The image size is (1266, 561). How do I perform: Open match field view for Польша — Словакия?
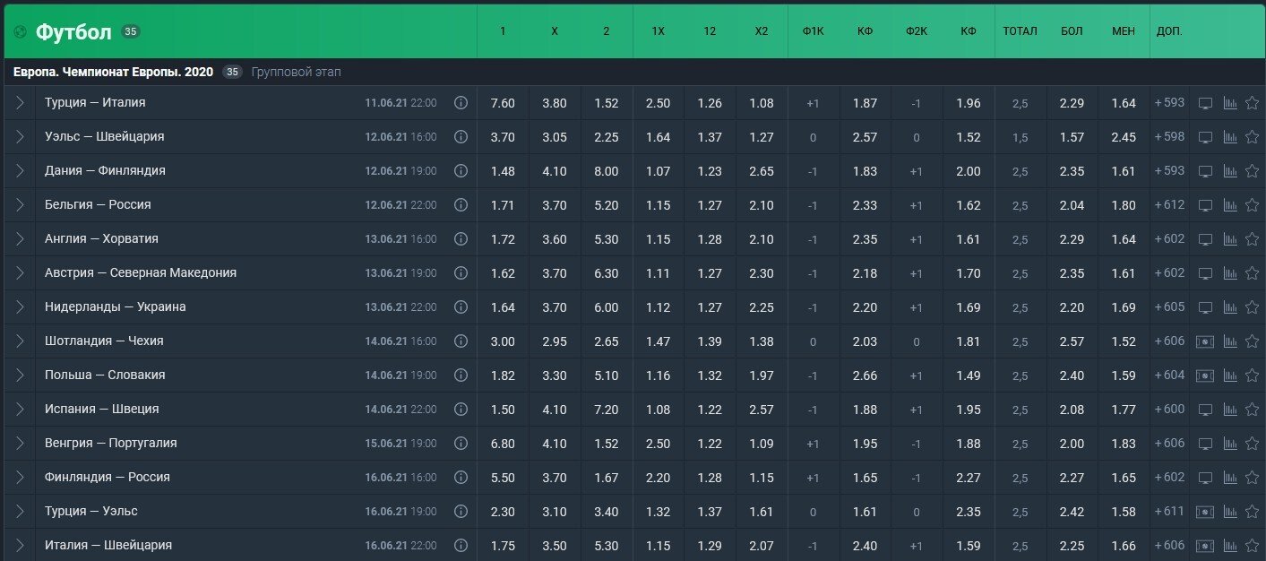[x=1206, y=375]
